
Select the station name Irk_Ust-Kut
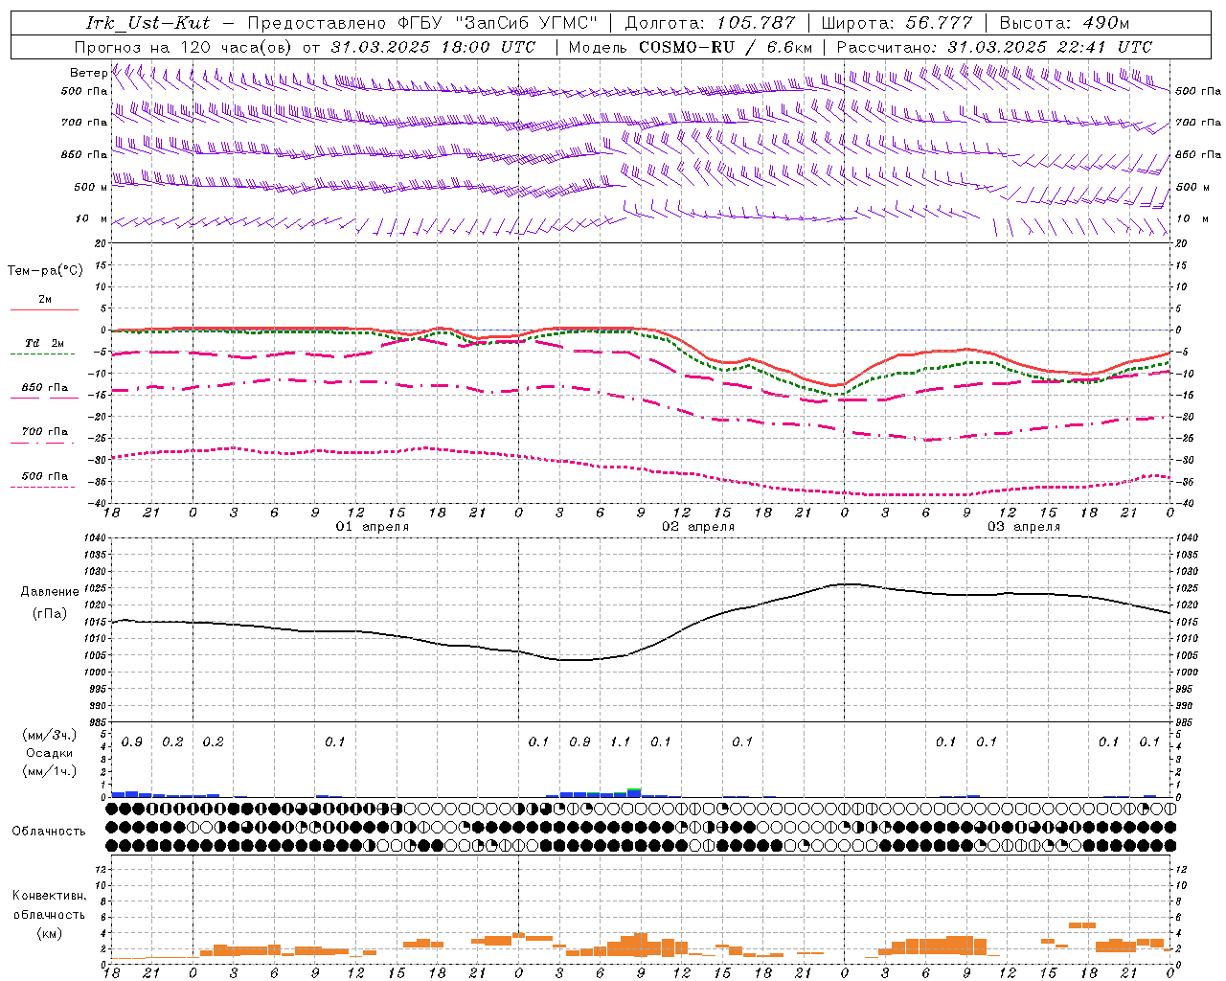point(148,23)
